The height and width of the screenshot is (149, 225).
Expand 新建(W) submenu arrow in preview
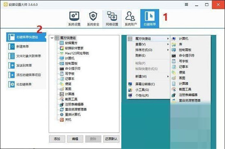pyautogui.click(x=168, y=76)
